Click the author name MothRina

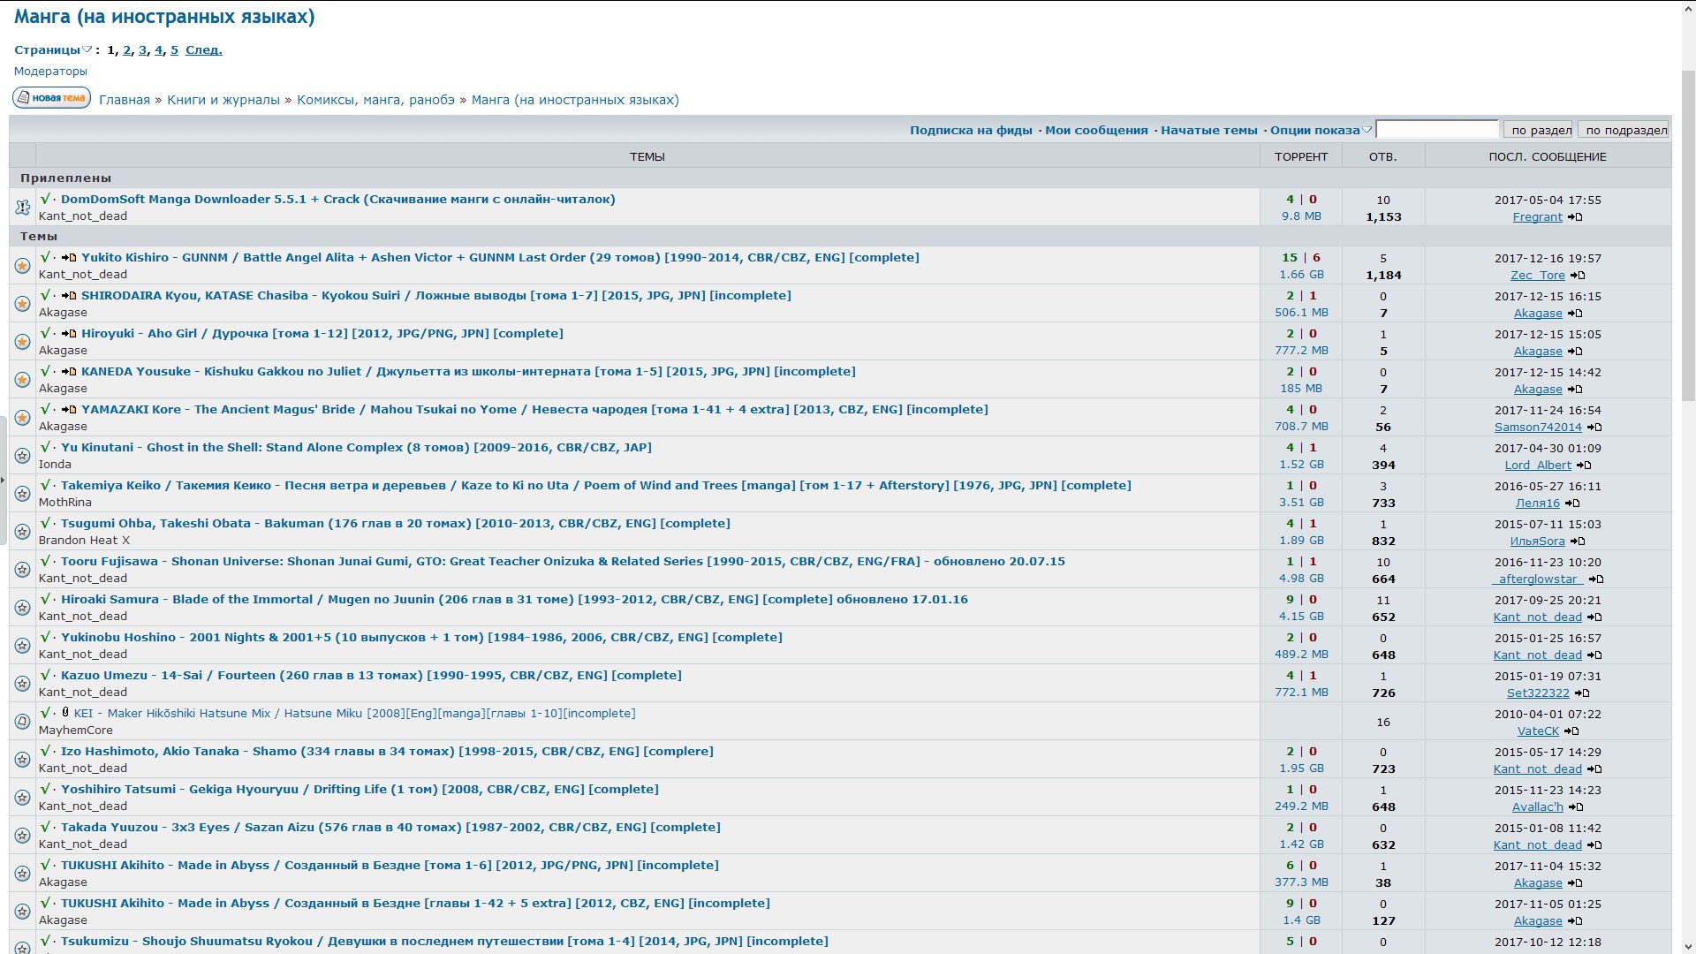pyautogui.click(x=65, y=503)
